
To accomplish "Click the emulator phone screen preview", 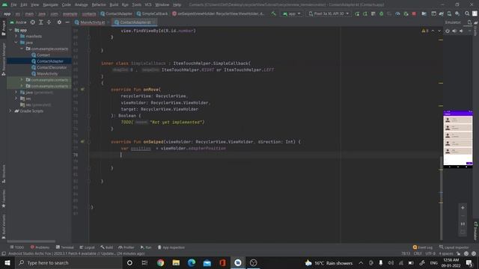I will [457, 140].
